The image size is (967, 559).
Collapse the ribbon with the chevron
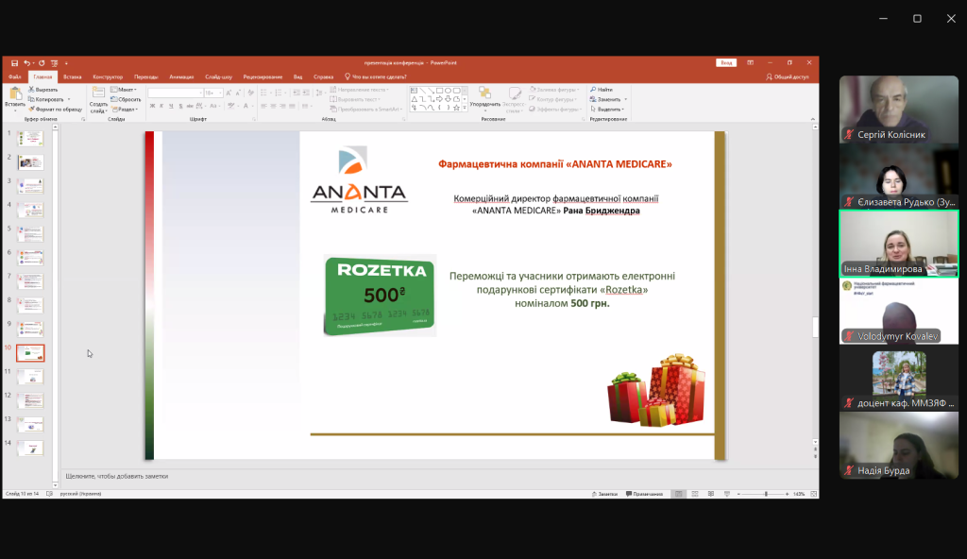click(x=812, y=118)
